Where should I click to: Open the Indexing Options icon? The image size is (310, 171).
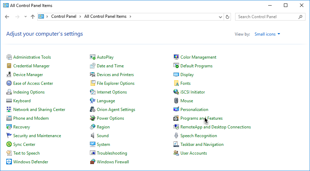point(9,92)
